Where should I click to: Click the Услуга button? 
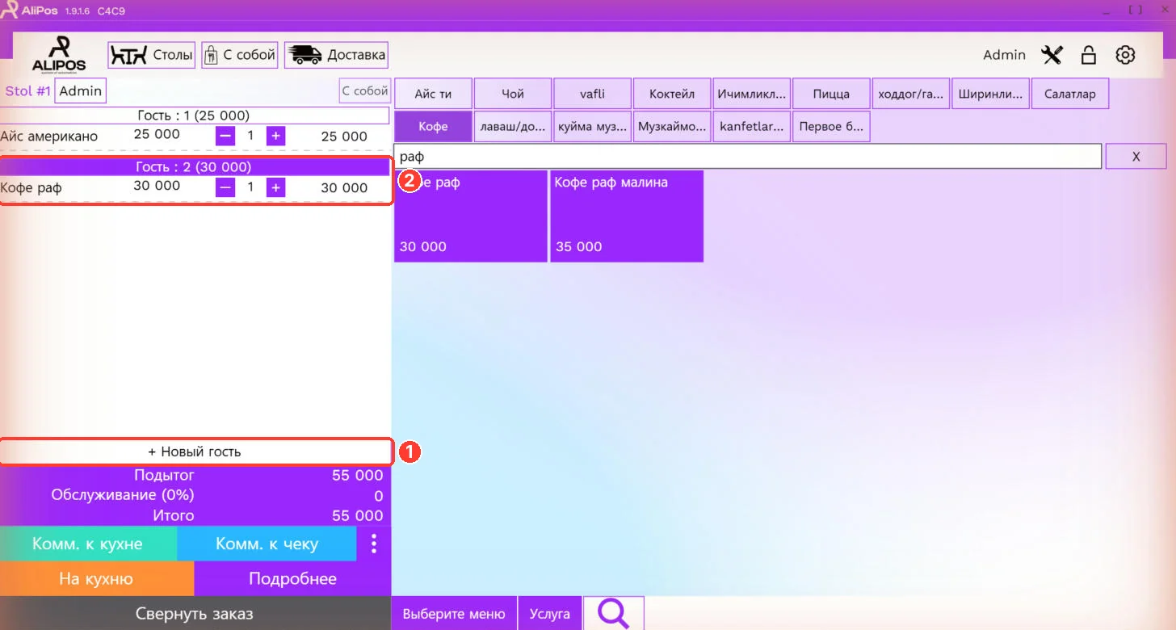550,614
